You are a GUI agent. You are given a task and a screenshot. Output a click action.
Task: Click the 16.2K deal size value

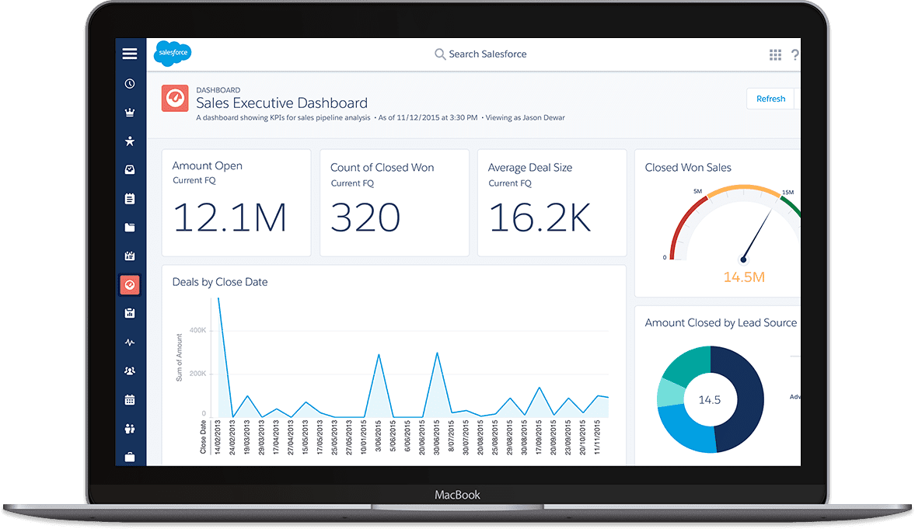tap(540, 218)
